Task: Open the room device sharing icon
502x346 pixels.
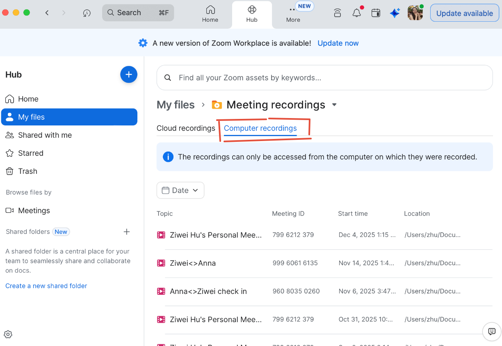Action: coord(338,13)
